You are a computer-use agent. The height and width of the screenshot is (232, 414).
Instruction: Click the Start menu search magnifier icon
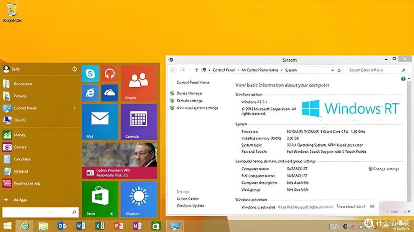pyautogui.click(x=74, y=212)
